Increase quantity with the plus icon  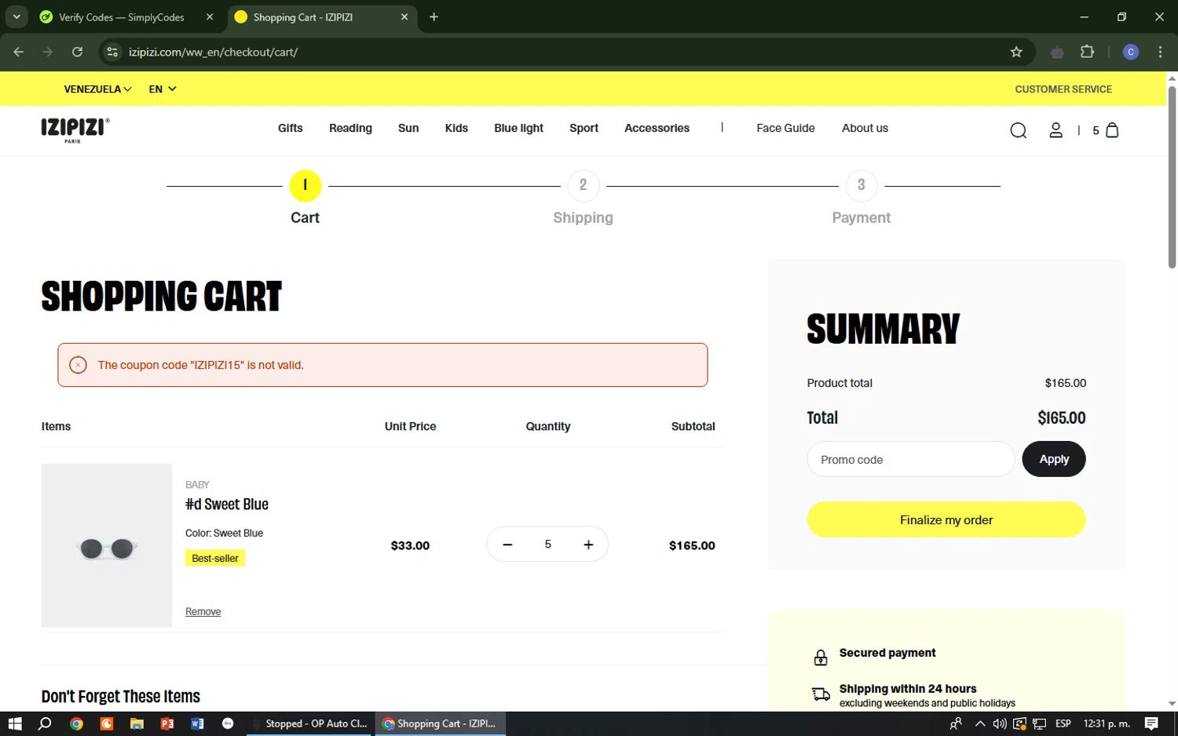pos(588,545)
